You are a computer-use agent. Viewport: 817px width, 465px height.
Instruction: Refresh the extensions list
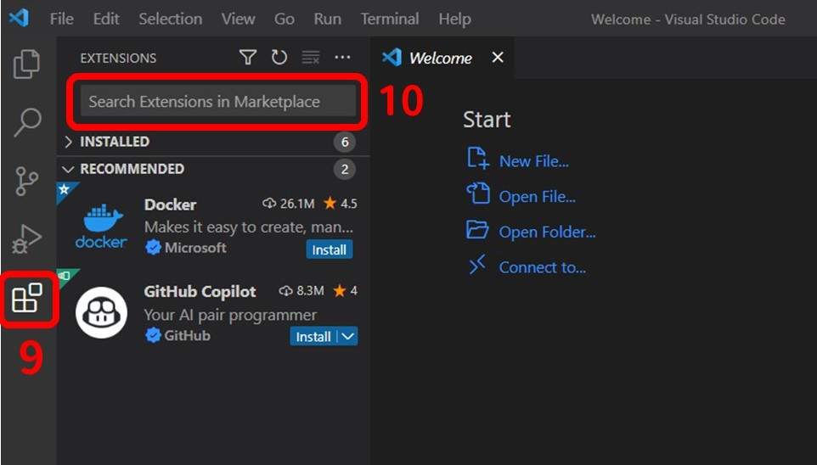coord(279,58)
